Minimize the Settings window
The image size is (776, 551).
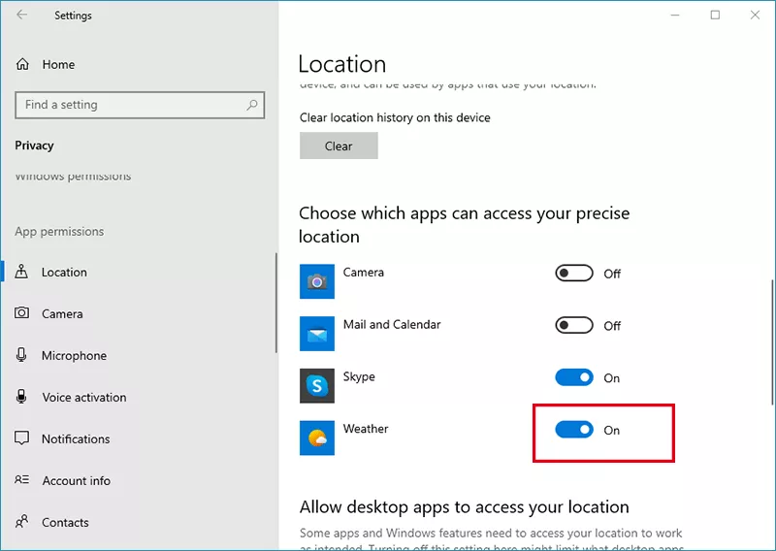pos(675,15)
